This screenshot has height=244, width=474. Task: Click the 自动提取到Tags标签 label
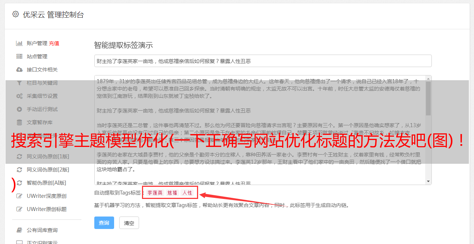119,193
